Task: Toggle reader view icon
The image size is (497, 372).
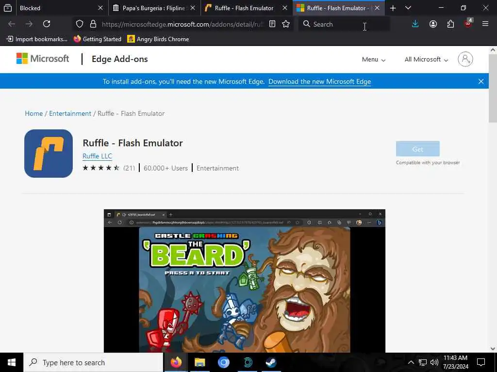Action: click(x=272, y=24)
